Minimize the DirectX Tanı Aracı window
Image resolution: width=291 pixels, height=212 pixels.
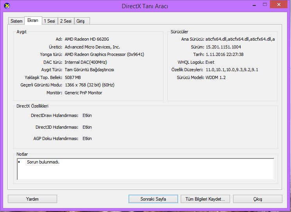click(254, 5)
